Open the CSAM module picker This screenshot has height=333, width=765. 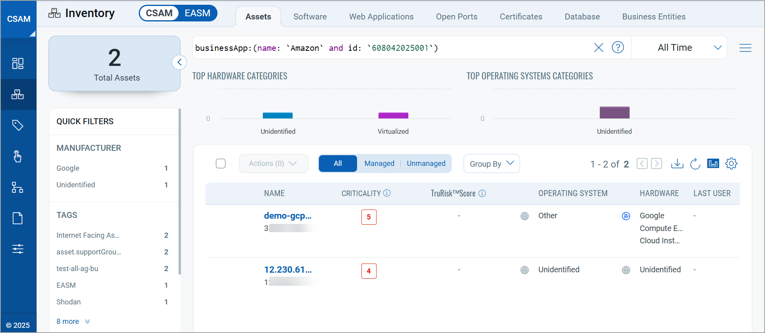click(x=18, y=19)
